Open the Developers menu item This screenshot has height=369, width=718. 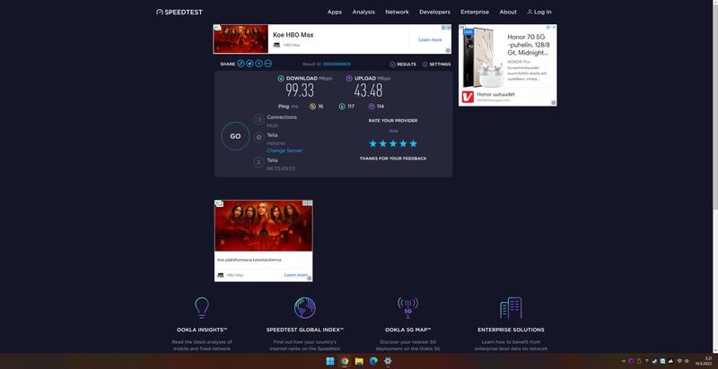coord(434,12)
